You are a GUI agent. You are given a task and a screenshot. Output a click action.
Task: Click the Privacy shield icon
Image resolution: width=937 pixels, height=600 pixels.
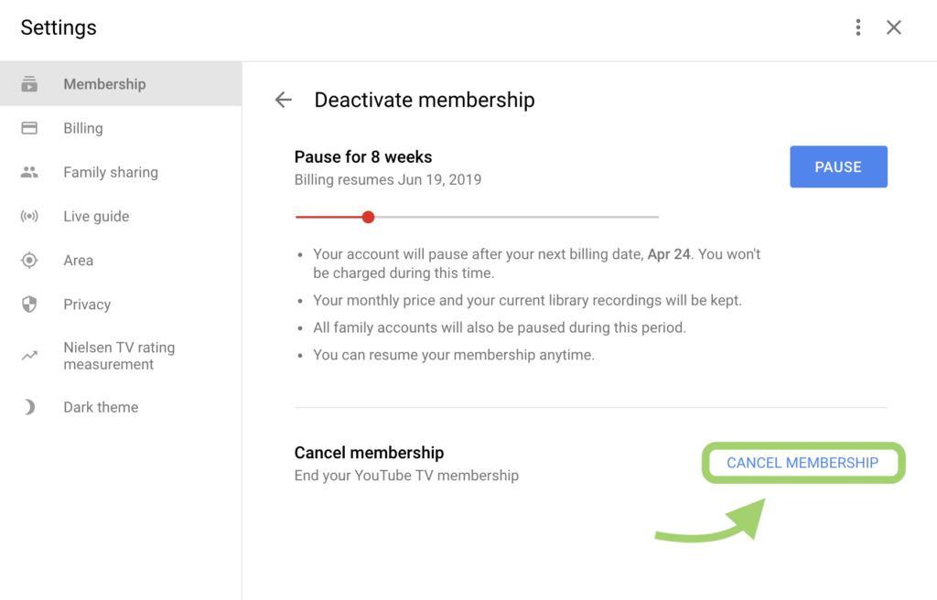pos(29,305)
